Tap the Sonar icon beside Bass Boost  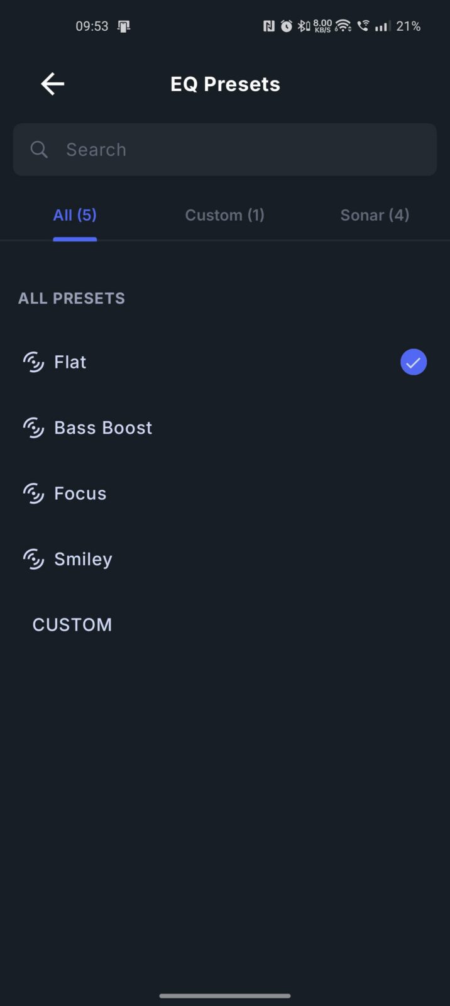[x=33, y=428]
